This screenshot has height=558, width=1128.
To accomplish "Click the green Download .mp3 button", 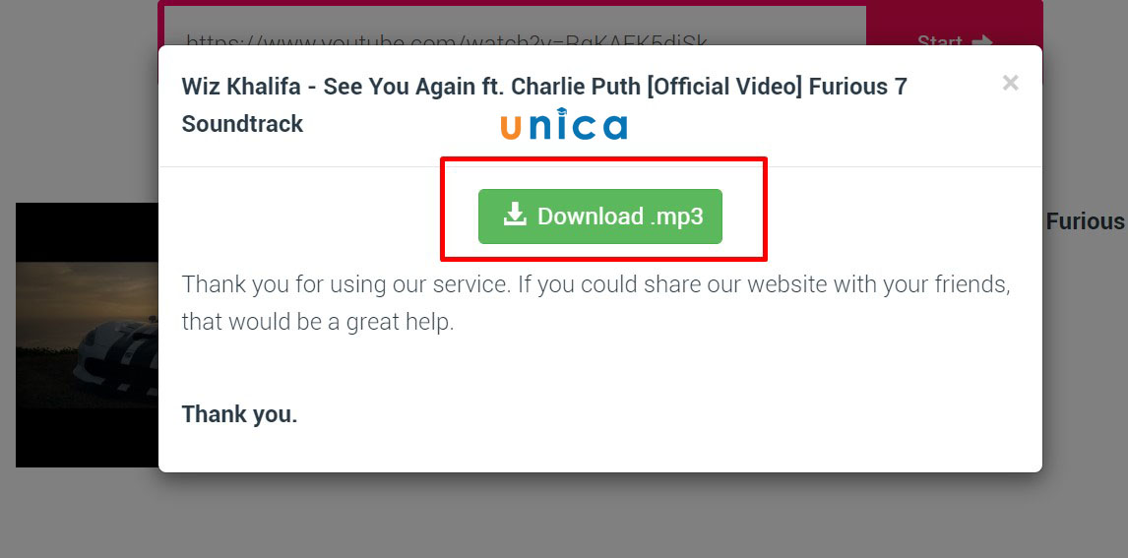I will click(600, 217).
